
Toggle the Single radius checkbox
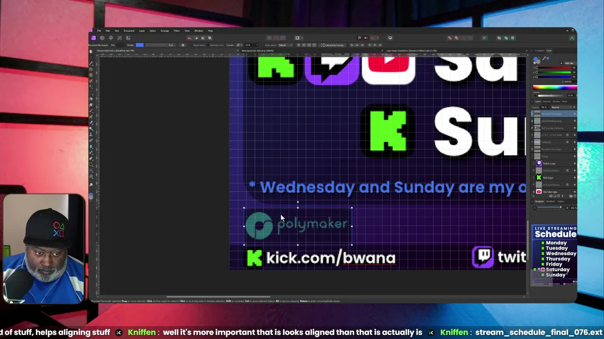tap(191, 45)
